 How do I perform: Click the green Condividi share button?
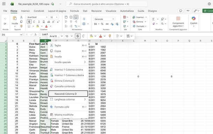pos(208,11)
